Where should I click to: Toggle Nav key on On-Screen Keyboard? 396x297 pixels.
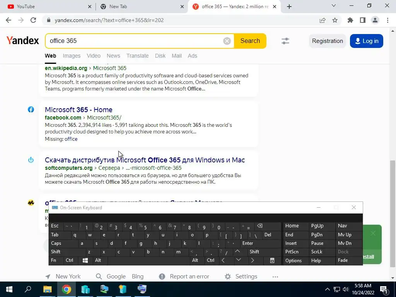pyautogui.click(x=349, y=226)
